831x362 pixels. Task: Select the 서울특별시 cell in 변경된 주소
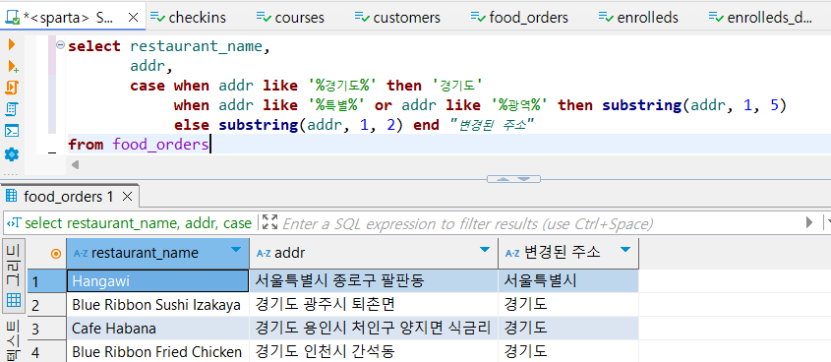point(568,281)
